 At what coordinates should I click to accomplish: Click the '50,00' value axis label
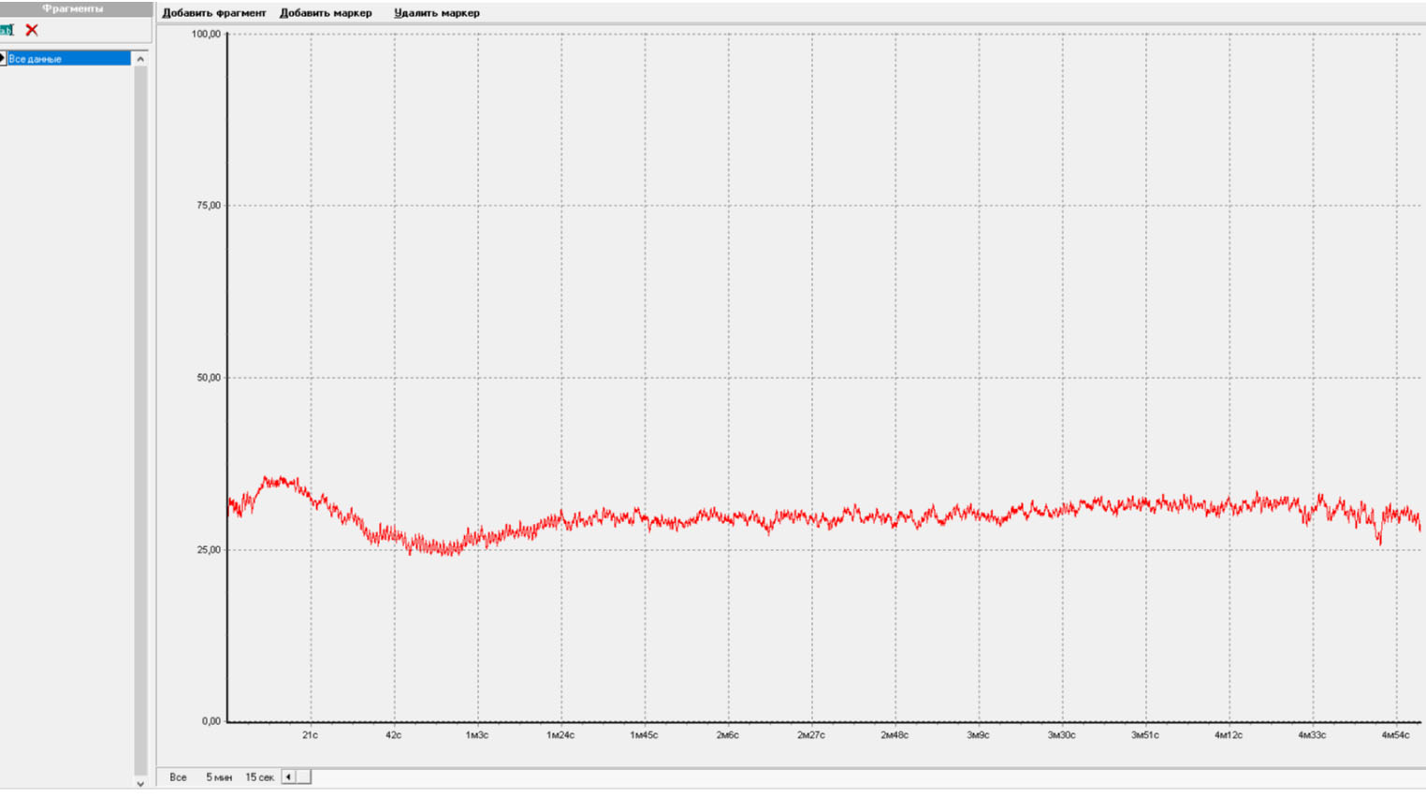click(209, 378)
